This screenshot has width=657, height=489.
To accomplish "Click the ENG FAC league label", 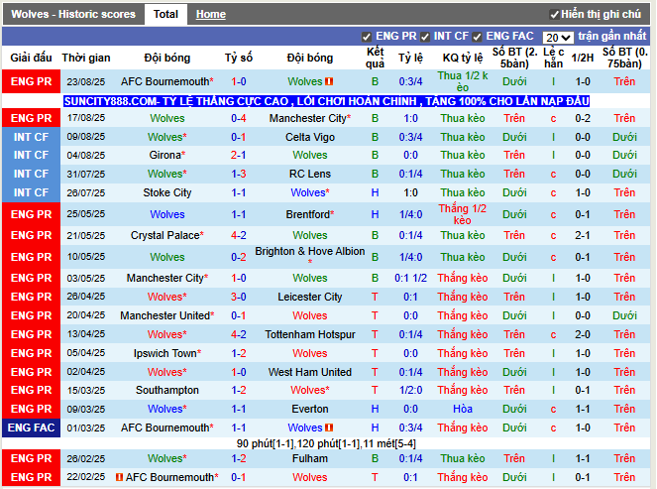I will [31, 428].
